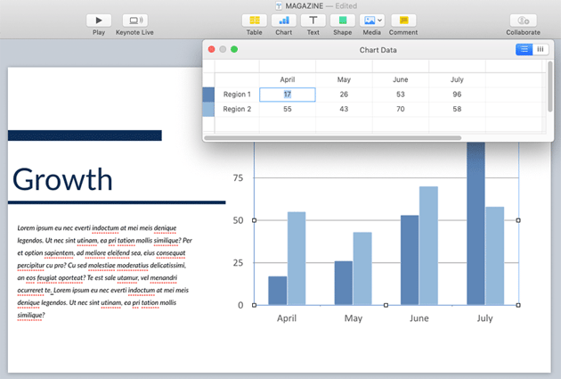Select the April column header cell
561x379 pixels.
click(287, 79)
